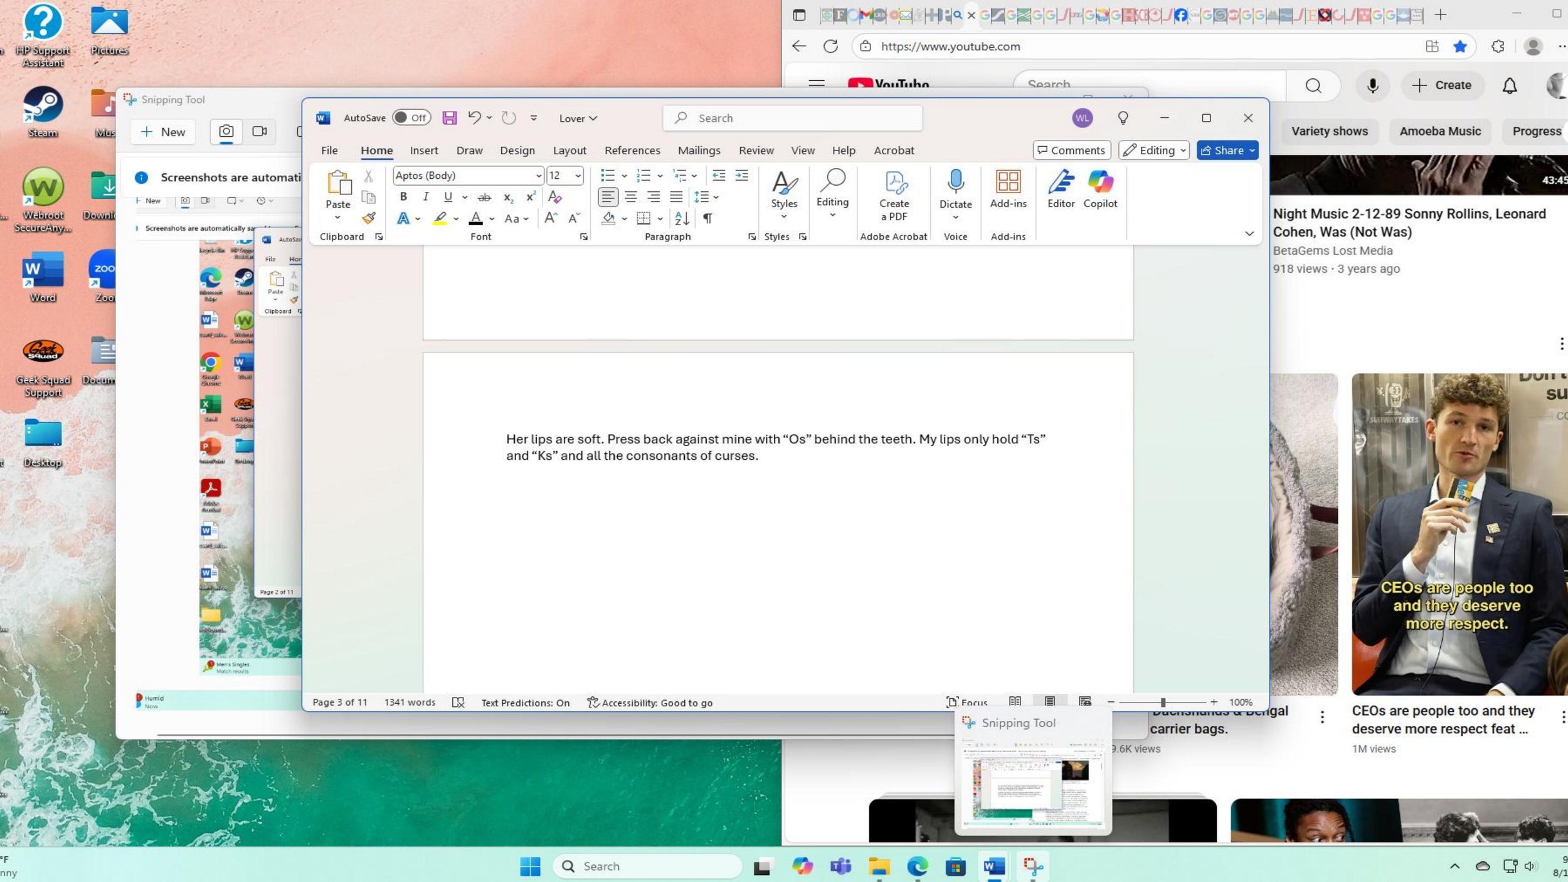Increase paragraph indent
The height and width of the screenshot is (882, 1568).
741,176
